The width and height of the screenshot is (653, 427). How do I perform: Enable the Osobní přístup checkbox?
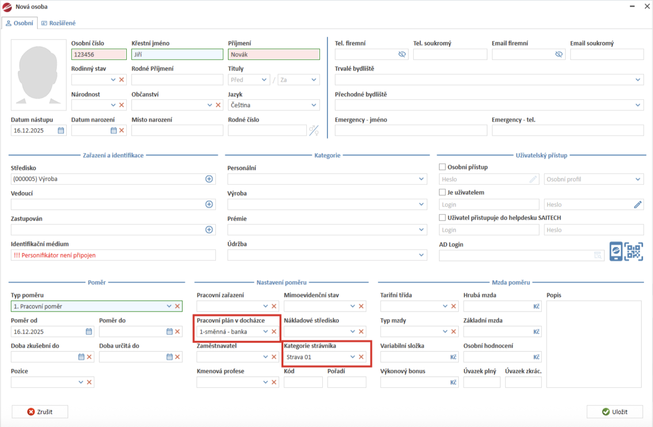(x=442, y=167)
